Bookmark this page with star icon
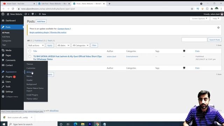Screen dimensions: 224x126 [x=192, y=9]
